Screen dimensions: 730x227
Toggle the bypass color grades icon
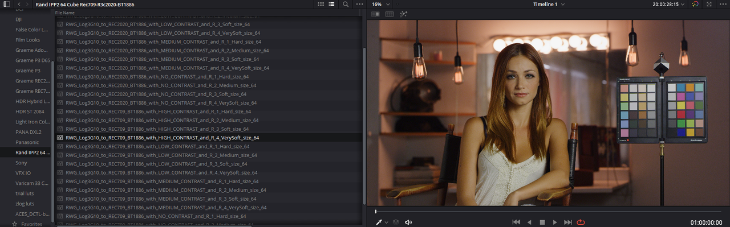click(695, 4)
